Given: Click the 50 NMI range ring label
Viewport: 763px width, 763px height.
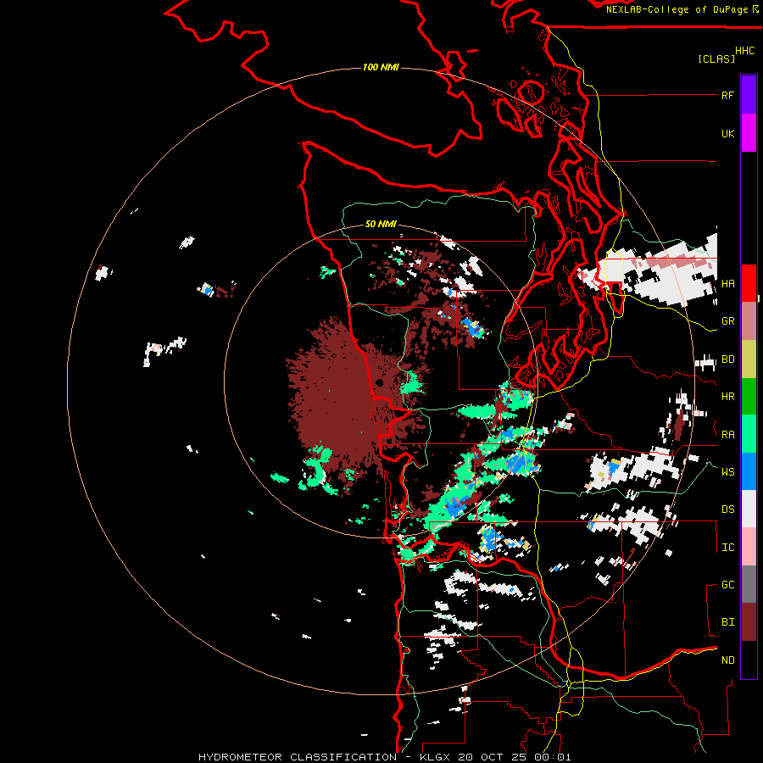Looking at the screenshot, I should (x=381, y=225).
